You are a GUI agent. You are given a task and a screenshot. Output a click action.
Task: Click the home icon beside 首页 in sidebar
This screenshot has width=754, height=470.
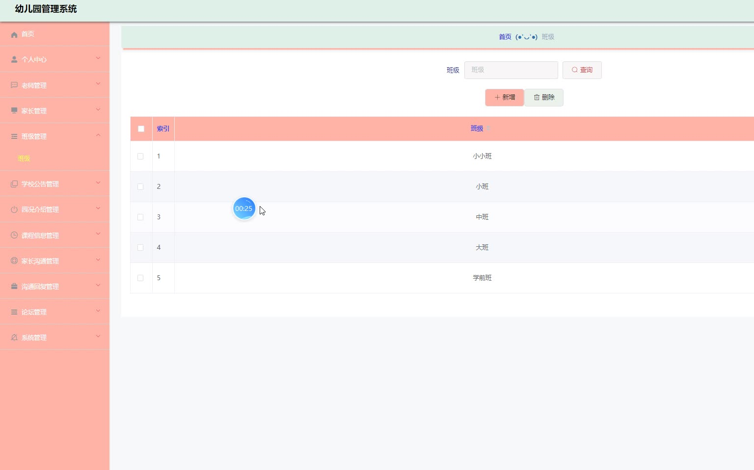coord(14,34)
